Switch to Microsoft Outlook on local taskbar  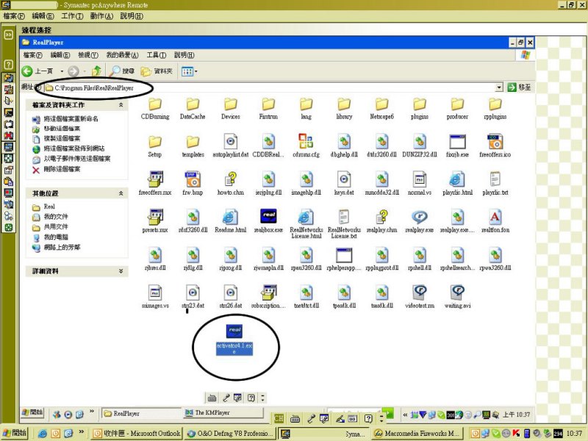(137, 433)
